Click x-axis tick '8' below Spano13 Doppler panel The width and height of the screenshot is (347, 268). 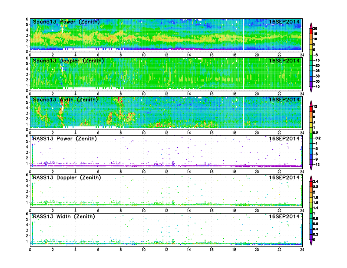pos(120,94)
